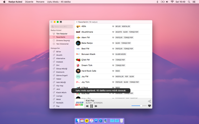Select Favorilerim in the sidebar
Screen dimensions: 199x124
tap(62, 37)
